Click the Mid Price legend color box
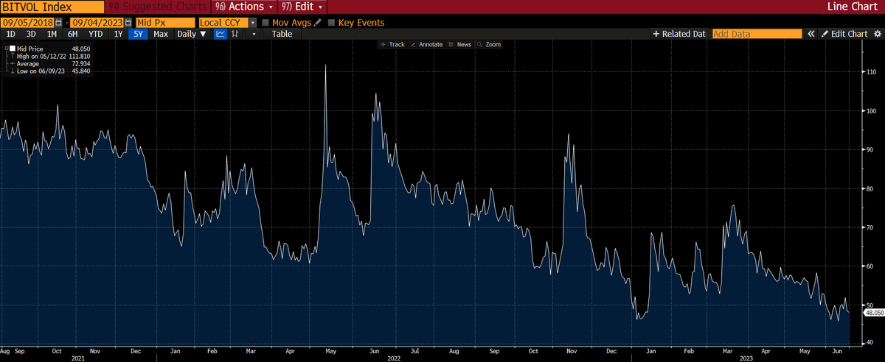Screen dimensions: 885x362 13,49
